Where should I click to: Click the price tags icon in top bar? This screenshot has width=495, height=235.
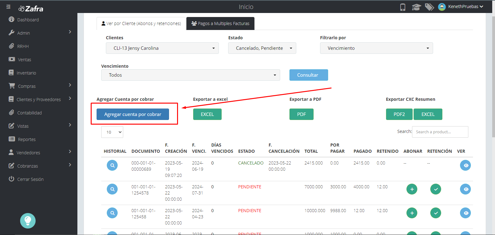click(x=429, y=7)
